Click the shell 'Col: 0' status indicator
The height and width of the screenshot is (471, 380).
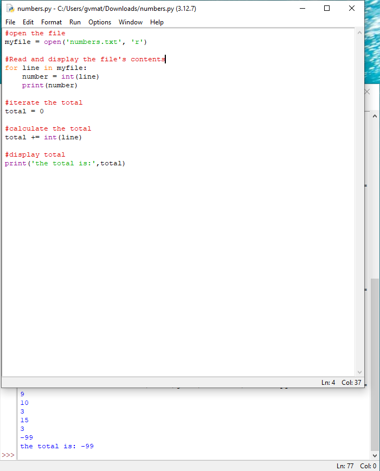point(368,466)
